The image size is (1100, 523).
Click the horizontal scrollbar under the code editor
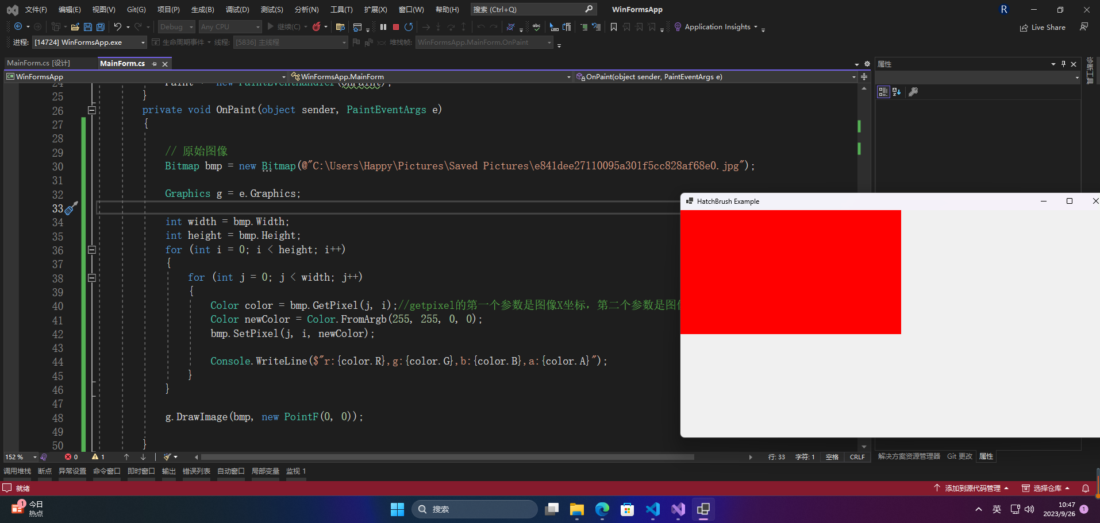point(447,457)
